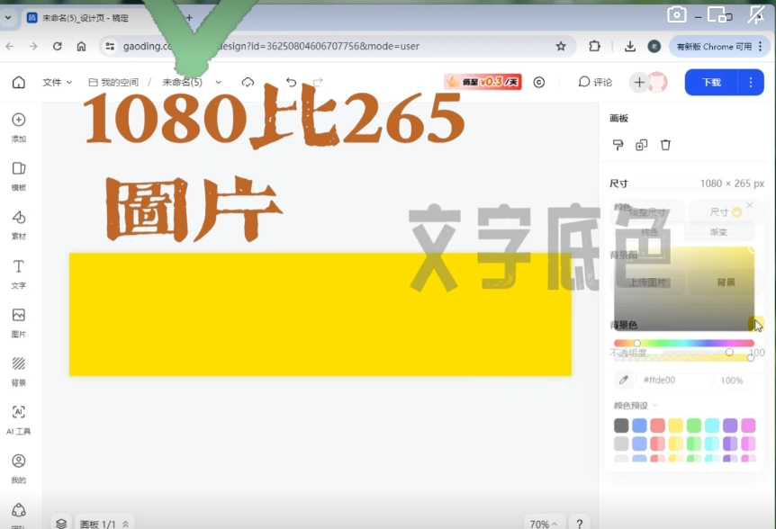Click the #ffde00 hex color input field
Viewport: 776px width, 529px height.
tap(675, 380)
